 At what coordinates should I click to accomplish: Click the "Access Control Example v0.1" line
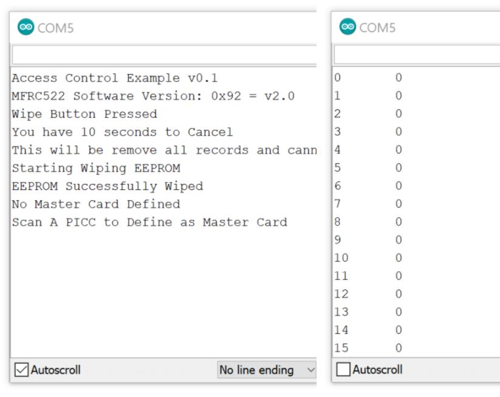click(x=115, y=78)
